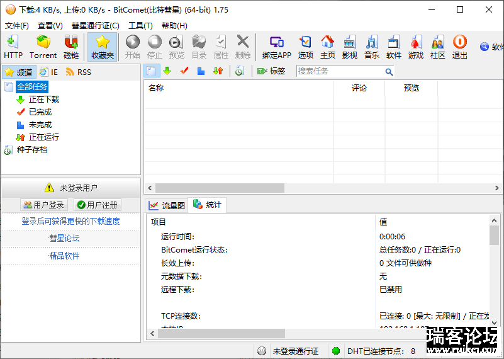Select 全部任务 in the tree
504x359 pixels.
tap(32, 87)
